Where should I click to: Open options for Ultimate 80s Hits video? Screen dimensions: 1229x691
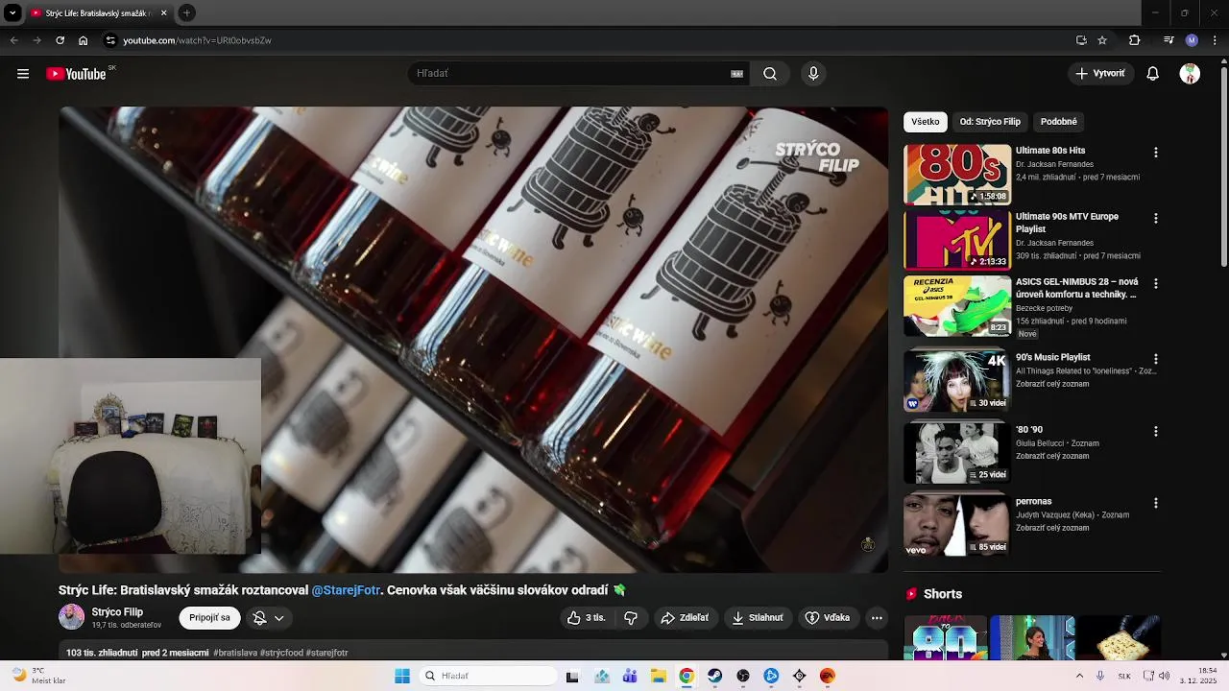1155,153
